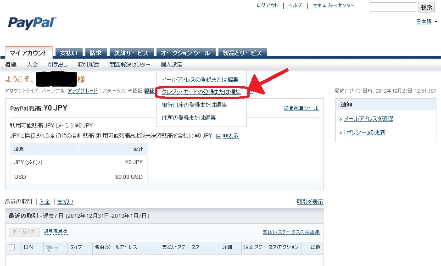Open the flag column dropdown arrow

(56, 248)
